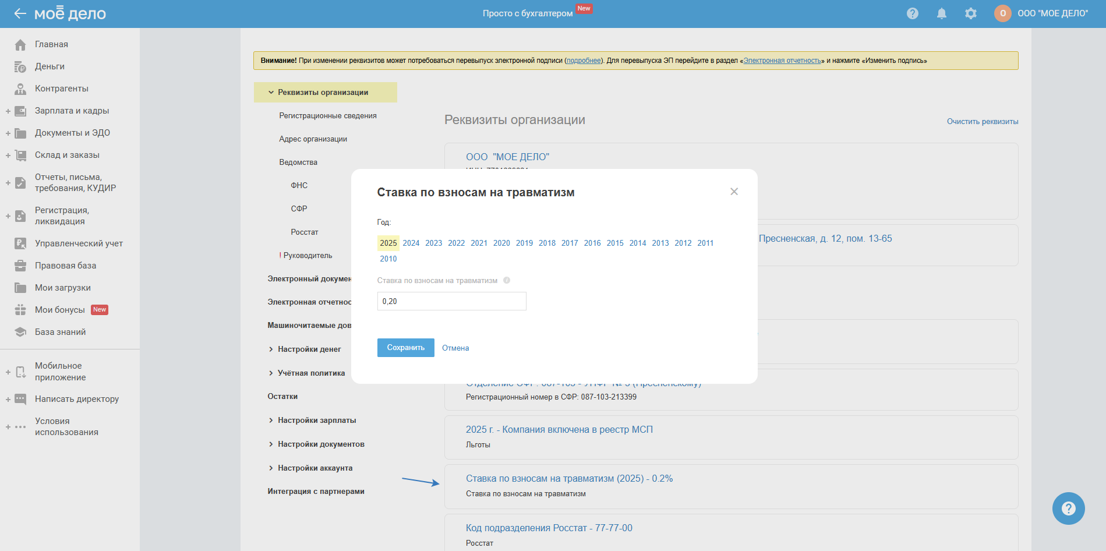Click the Регистрация, ликвидация document icon
The height and width of the screenshot is (551, 1106).
[20, 216]
